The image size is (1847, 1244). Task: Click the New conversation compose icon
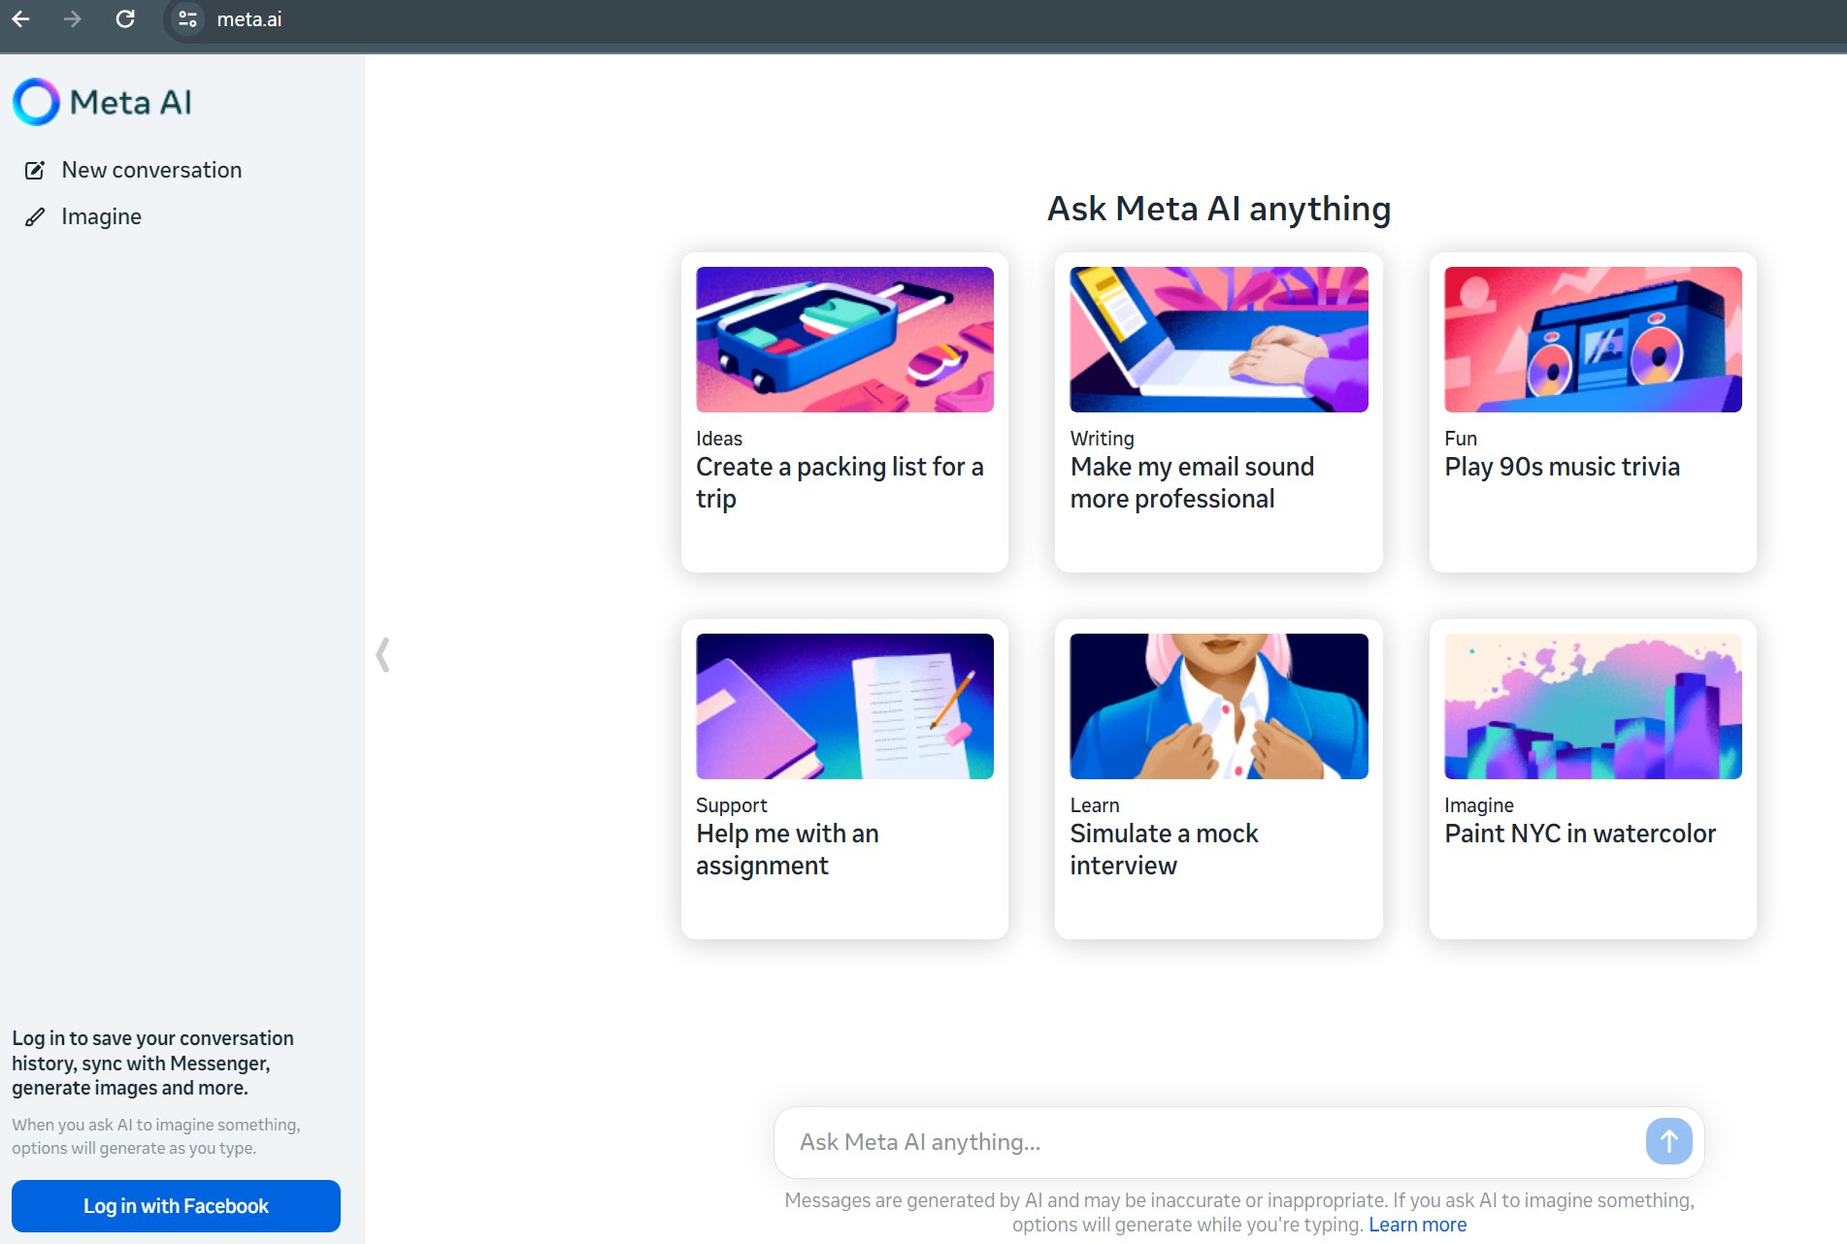tap(35, 171)
